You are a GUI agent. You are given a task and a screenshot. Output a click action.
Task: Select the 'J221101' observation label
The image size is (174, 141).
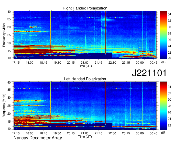click(149, 73)
